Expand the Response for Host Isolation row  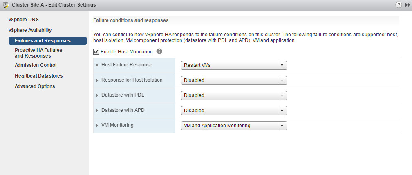click(x=97, y=80)
